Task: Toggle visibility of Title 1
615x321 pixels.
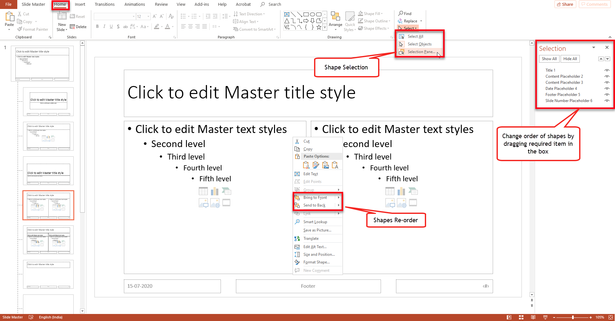Action: (607, 70)
